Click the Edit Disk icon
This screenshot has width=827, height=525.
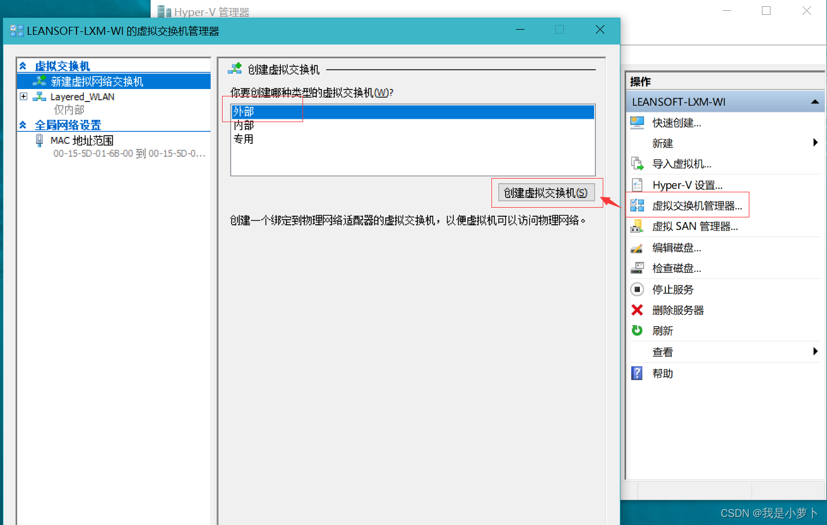click(x=637, y=248)
